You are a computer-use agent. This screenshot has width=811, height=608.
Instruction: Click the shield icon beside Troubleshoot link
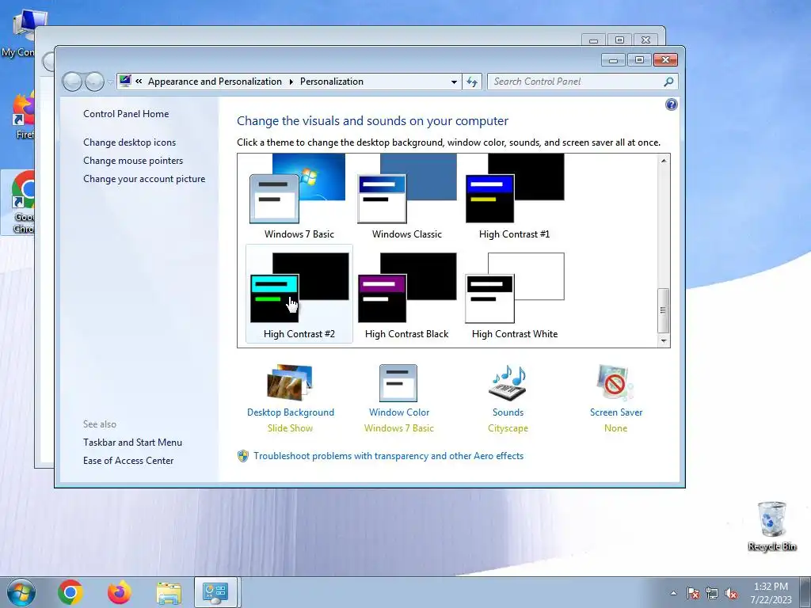click(x=242, y=456)
